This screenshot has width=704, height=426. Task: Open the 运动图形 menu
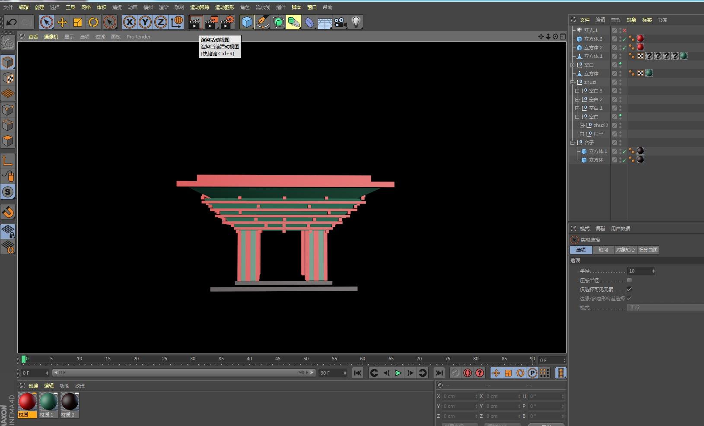[x=225, y=7]
